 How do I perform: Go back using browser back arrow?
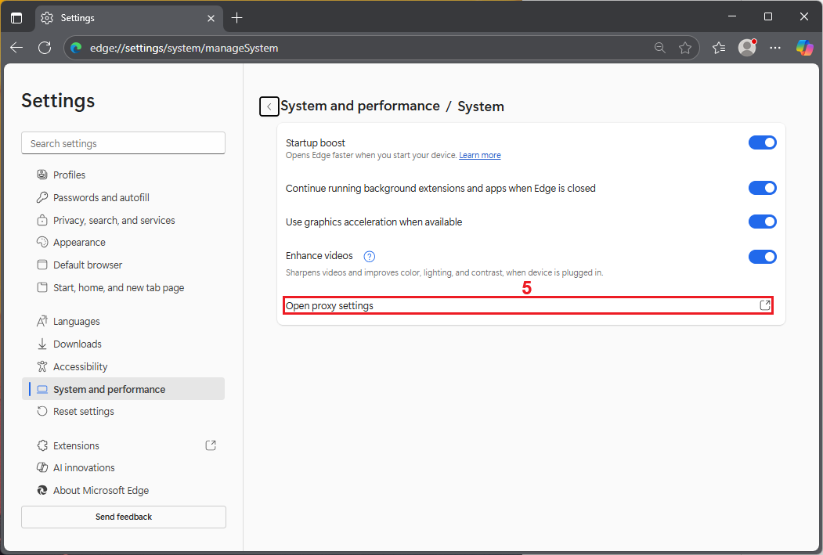[16, 48]
